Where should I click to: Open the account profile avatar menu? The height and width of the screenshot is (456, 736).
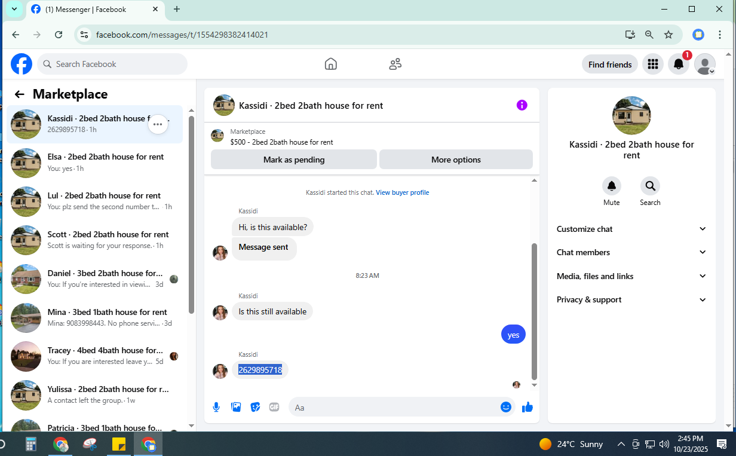705,64
